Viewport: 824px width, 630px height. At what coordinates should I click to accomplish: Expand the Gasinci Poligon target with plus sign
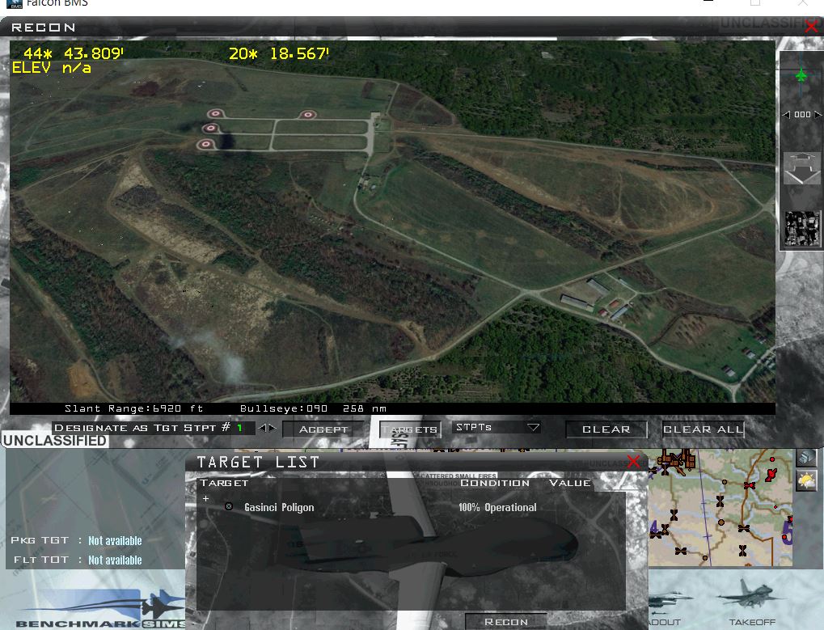[205, 498]
